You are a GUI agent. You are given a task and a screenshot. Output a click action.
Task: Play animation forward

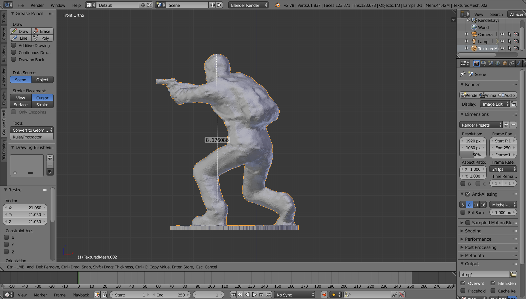(254, 295)
